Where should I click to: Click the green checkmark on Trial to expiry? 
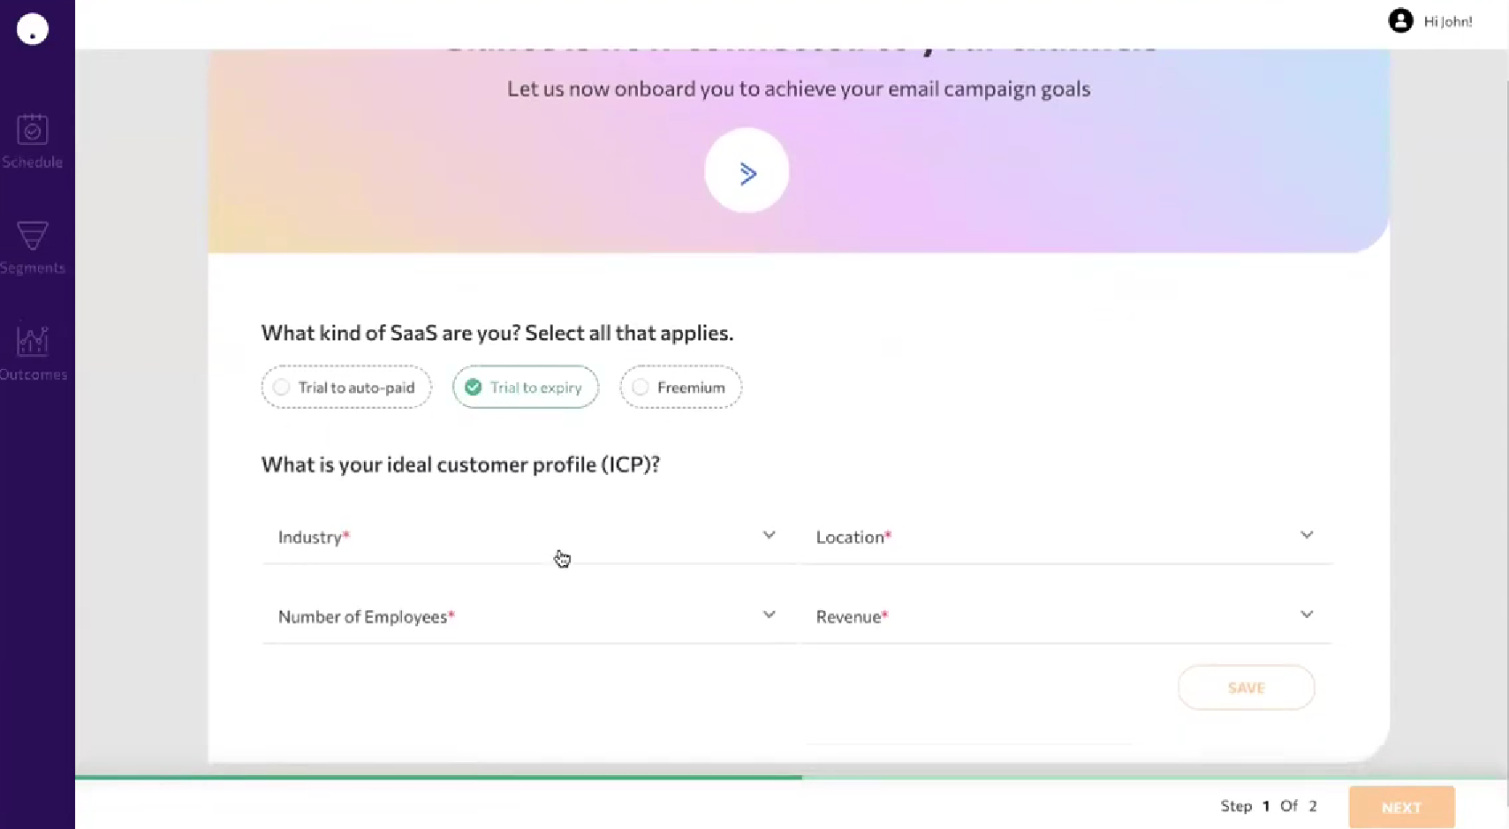pos(474,387)
